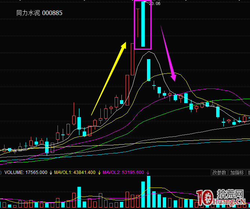Click the stock title 同力水泥 000885
The image size is (250, 209).
[39, 13]
